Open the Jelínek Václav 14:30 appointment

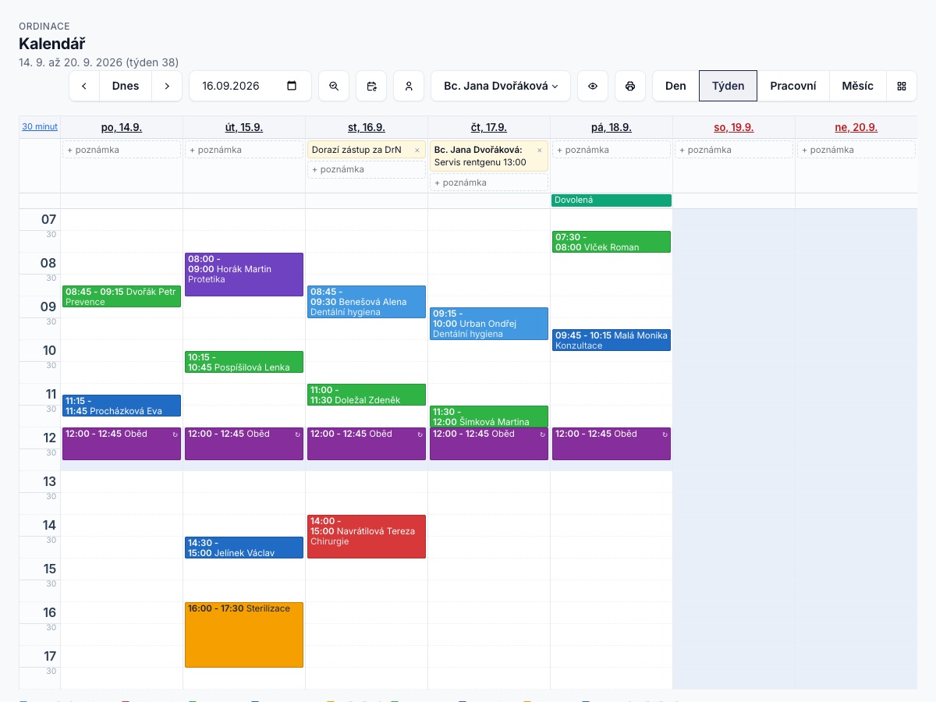click(244, 548)
